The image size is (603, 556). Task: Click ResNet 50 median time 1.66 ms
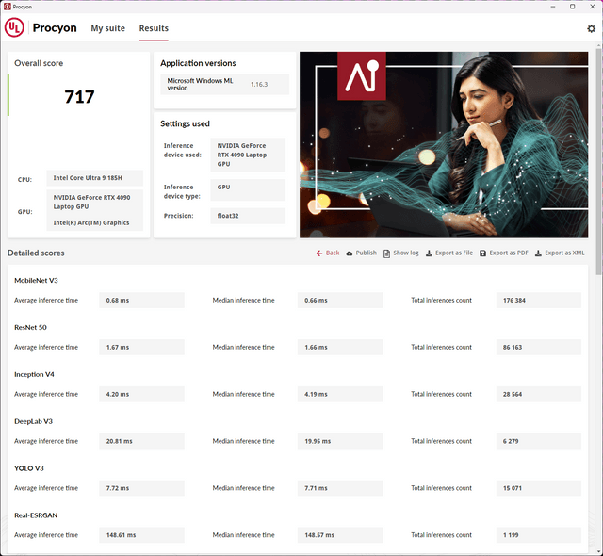coord(340,347)
